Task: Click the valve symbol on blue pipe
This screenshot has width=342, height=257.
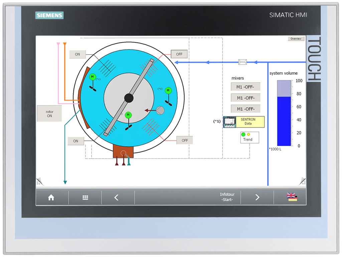Action: 242,62
